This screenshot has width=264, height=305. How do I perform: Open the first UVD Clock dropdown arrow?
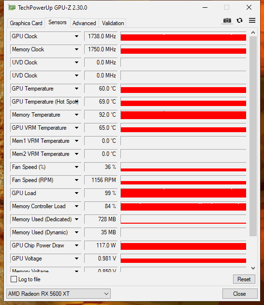pyautogui.click(x=77, y=62)
